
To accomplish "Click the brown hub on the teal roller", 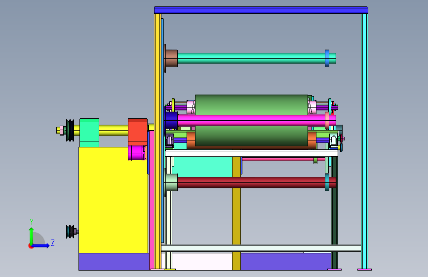I will click(171, 58).
